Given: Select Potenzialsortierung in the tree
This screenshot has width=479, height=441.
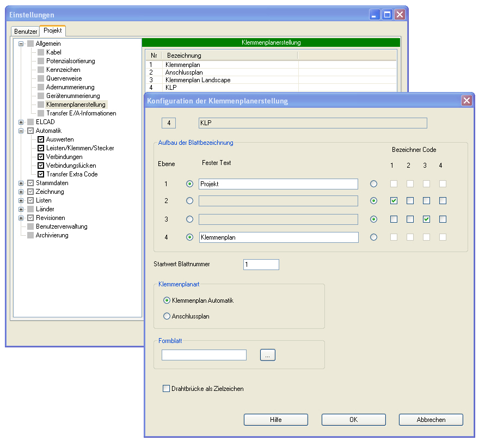Looking at the screenshot, I should click(71, 61).
